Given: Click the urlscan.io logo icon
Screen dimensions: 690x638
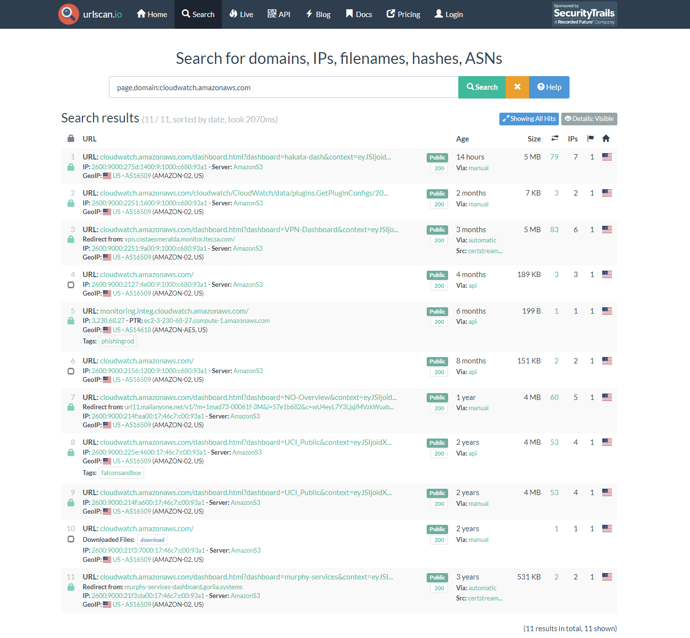Looking at the screenshot, I should (x=68, y=14).
